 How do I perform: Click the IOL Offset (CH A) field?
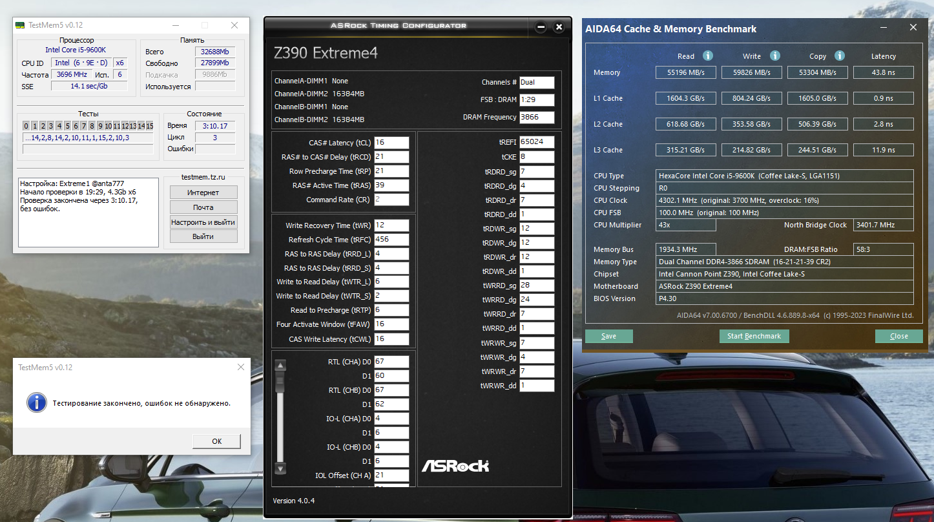click(391, 475)
